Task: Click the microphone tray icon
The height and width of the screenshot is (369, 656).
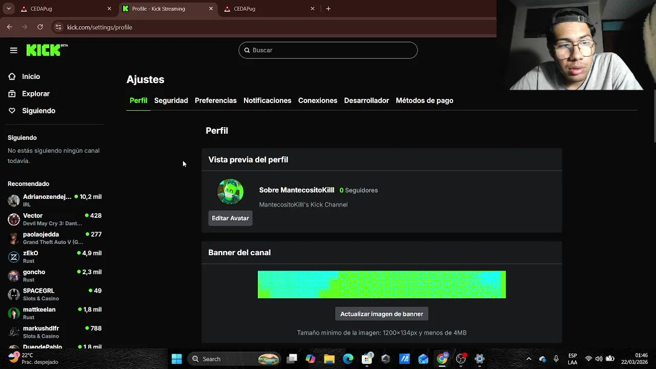Action: [556, 359]
